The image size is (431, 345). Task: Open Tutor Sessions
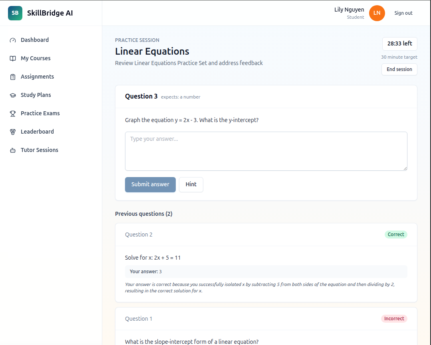[39, 150]
